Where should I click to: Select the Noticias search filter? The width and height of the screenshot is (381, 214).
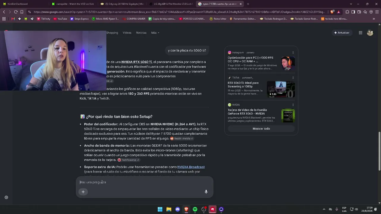point(141,33)
